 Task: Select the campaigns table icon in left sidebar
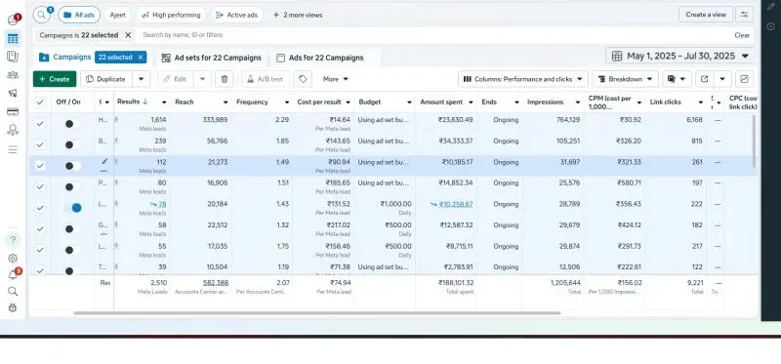(x=13, y=39)
